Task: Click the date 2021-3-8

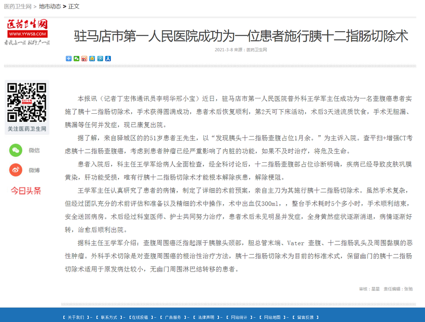Action: (224, 49)
